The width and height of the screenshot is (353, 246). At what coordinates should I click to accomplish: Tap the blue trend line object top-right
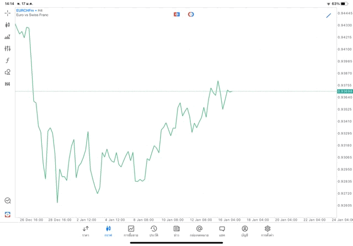click(329, 15)
